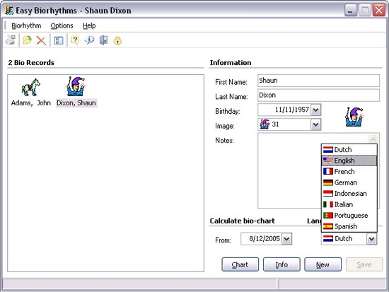Viewport: 389px width, 292px height.
Task: Click the exit door toolbar icon
Action: pos(104,40)
